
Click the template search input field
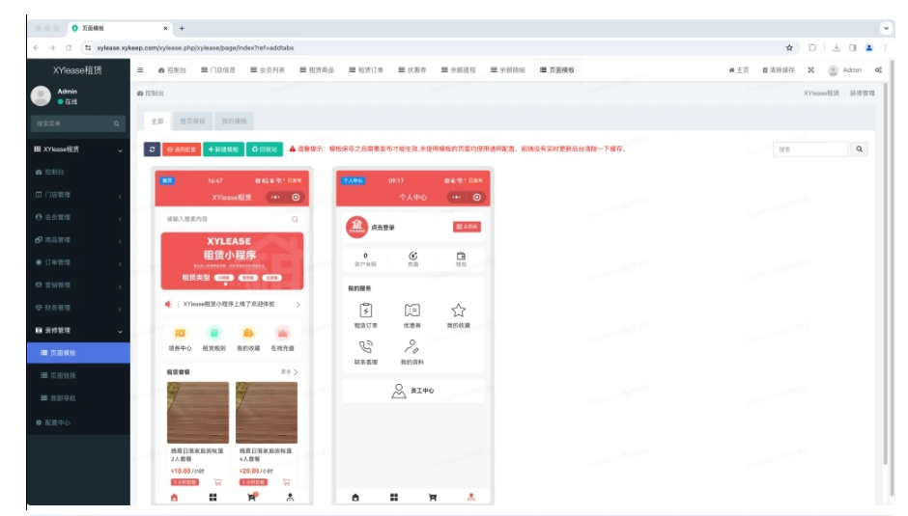(810, 149)
